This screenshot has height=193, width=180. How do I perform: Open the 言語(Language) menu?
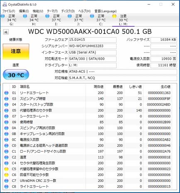coord(105,11)
